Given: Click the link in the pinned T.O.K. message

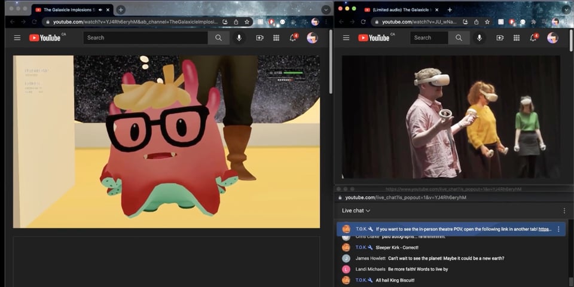Looking at the screenshot, I should 545,229.
